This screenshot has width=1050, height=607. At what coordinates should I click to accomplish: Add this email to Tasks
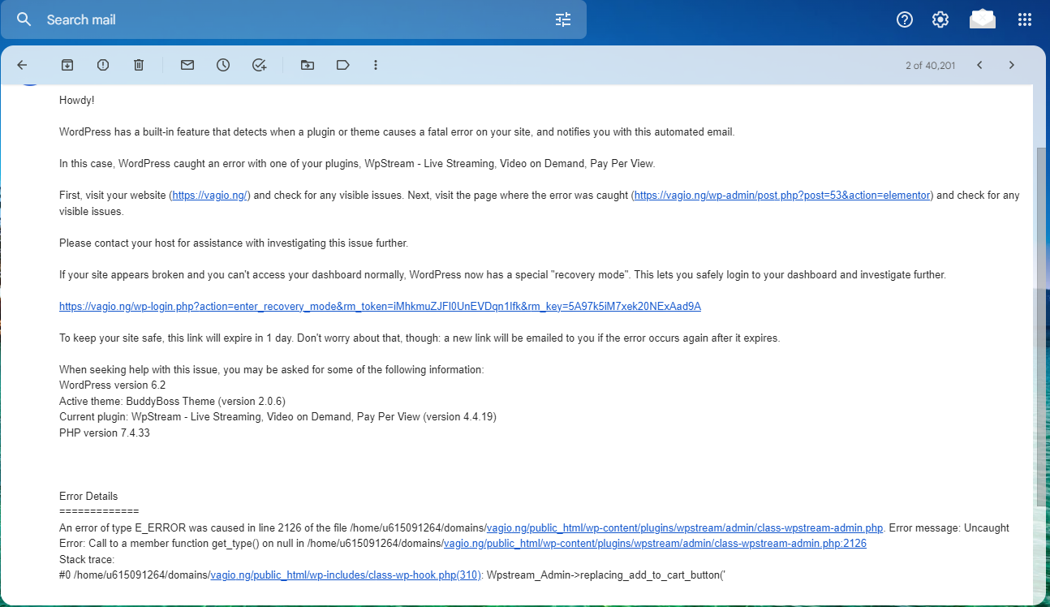click(259, 64)
